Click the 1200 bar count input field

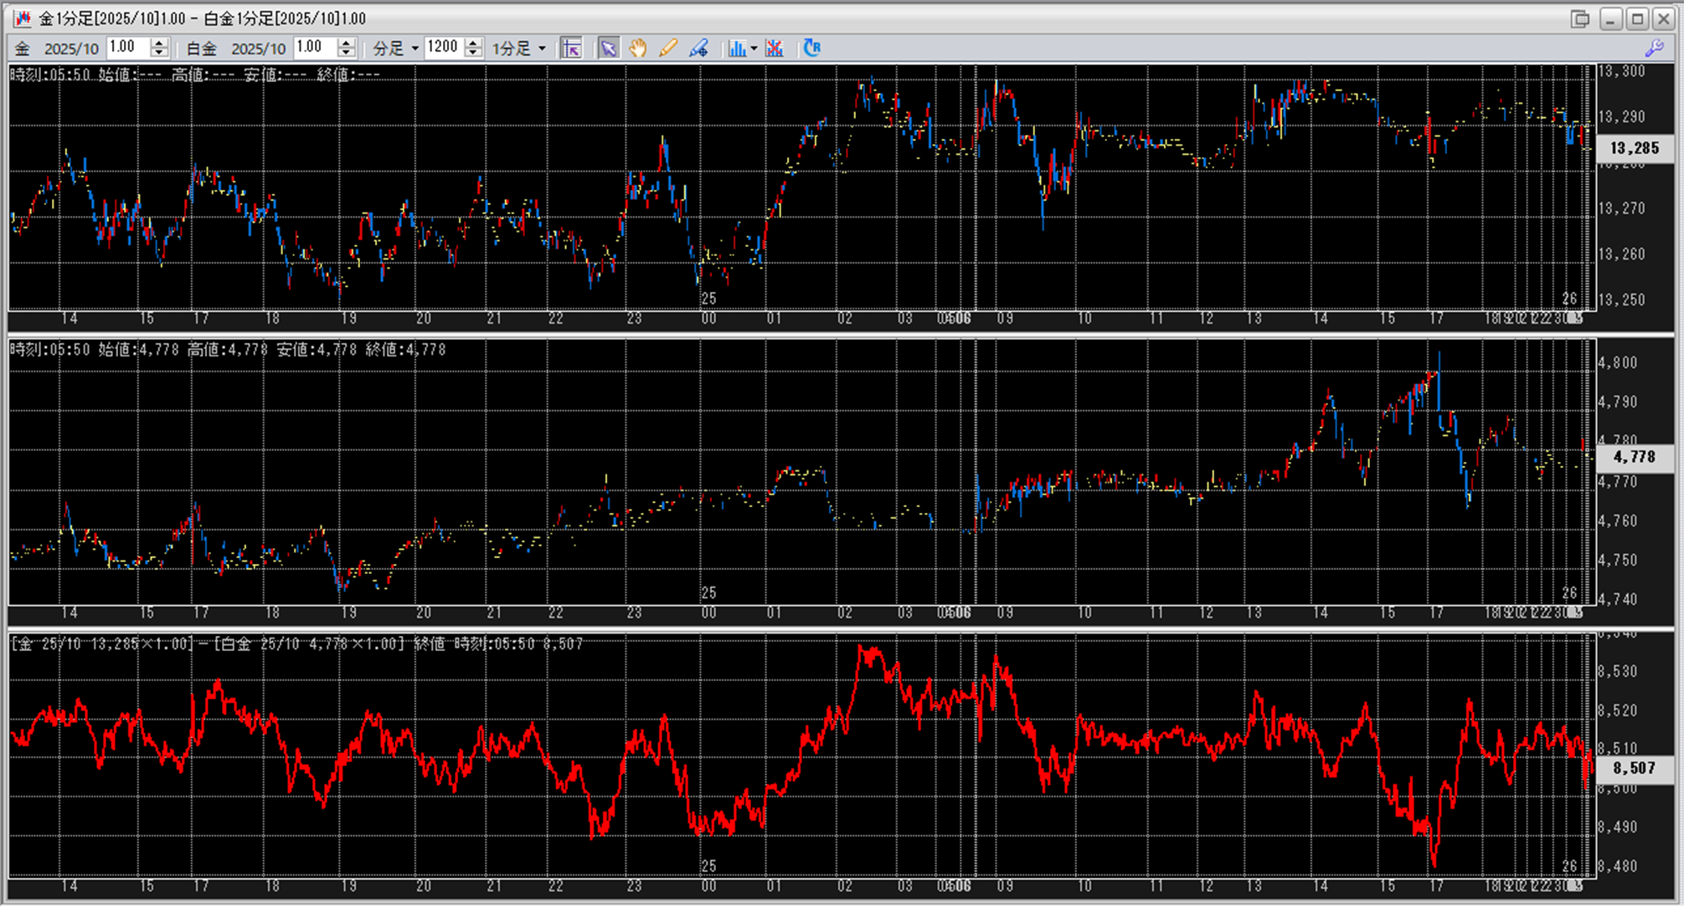click(x=444, y=48)
